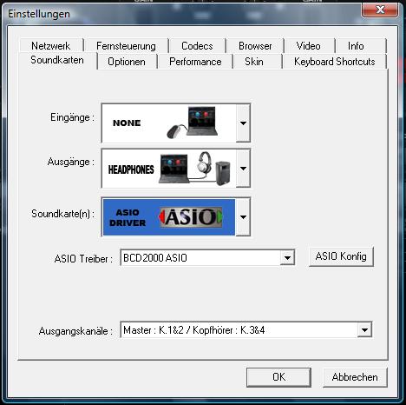
Task: Open the Keyboard Shortcuts tab
Action: [x=335, y=62]
